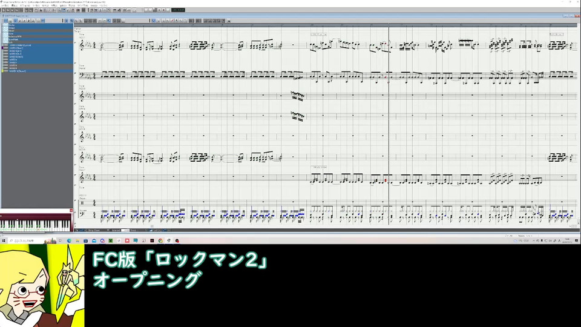Close the piano keyboard panel
The image size is (581, 327).
tap(71, 211)
